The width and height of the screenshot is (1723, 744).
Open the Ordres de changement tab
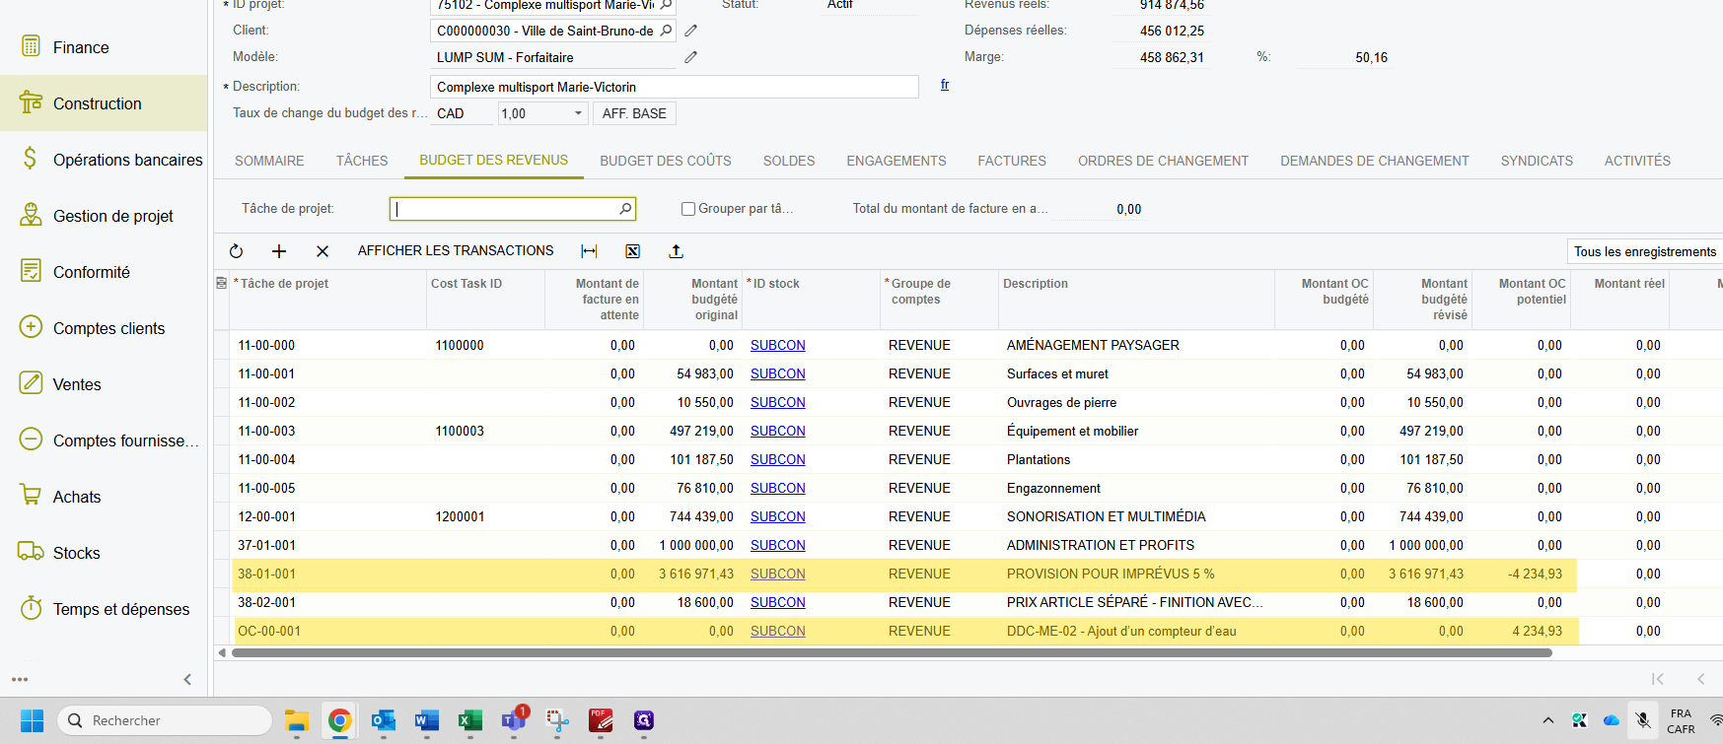point(1163,161)
